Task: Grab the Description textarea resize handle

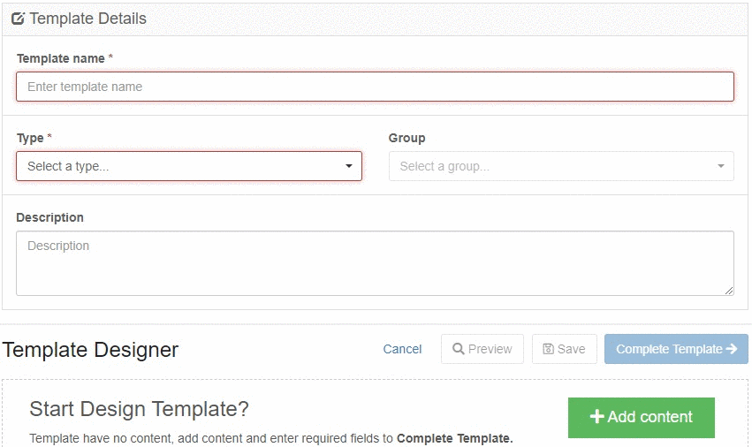Action: point(729,291)
